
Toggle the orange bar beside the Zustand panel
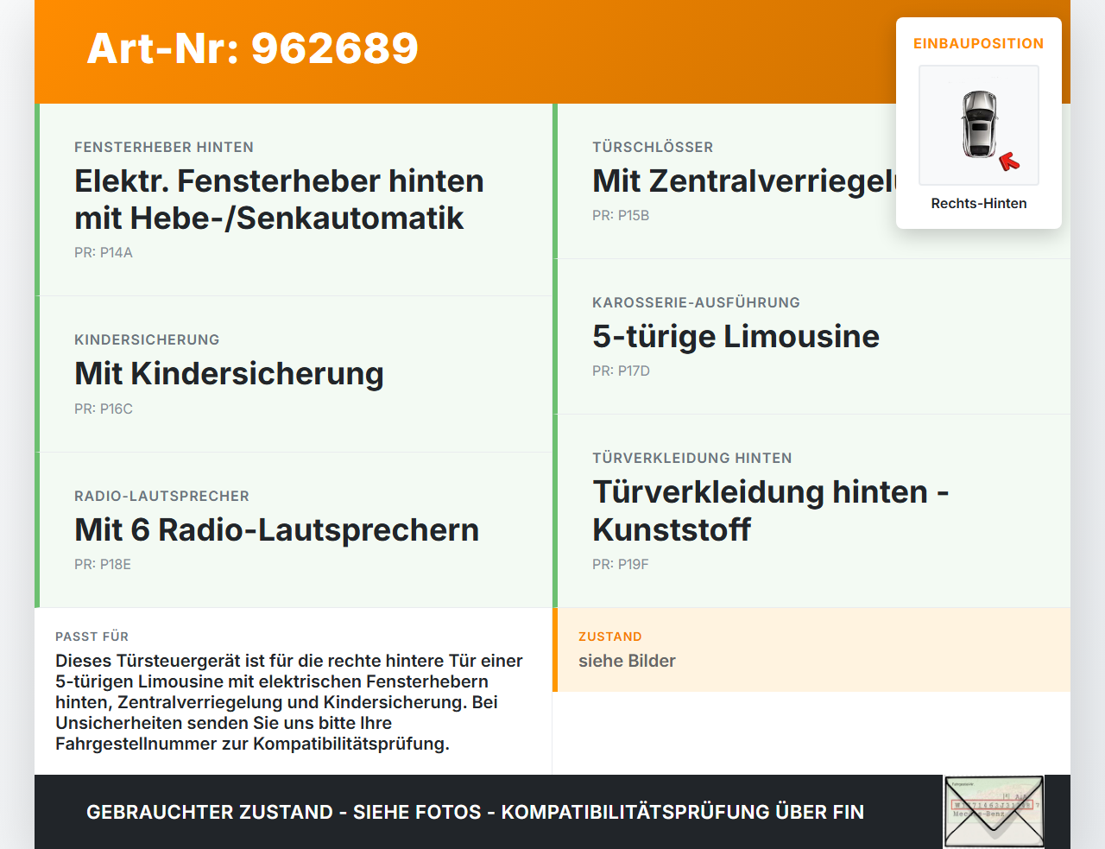[x=555, y=650]
